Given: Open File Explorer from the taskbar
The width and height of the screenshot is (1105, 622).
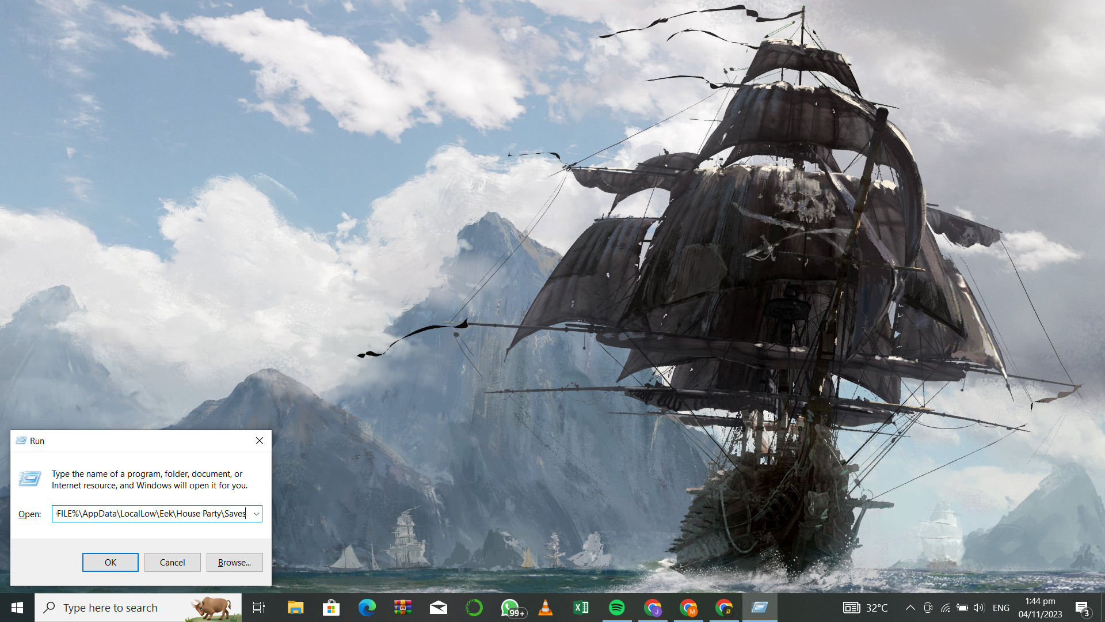Looking at the screenshot, I should click(295, 608).
